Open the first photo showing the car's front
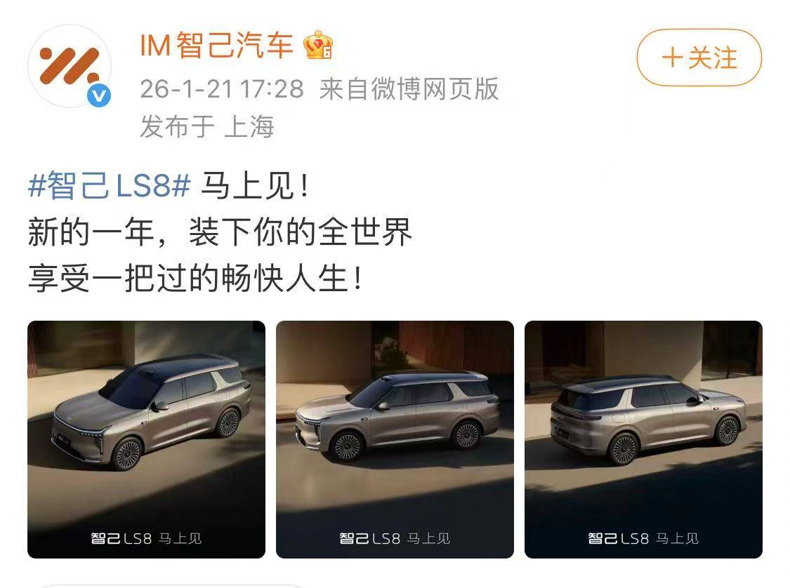This screenshot has width=790, height=588. pos(146,439)
